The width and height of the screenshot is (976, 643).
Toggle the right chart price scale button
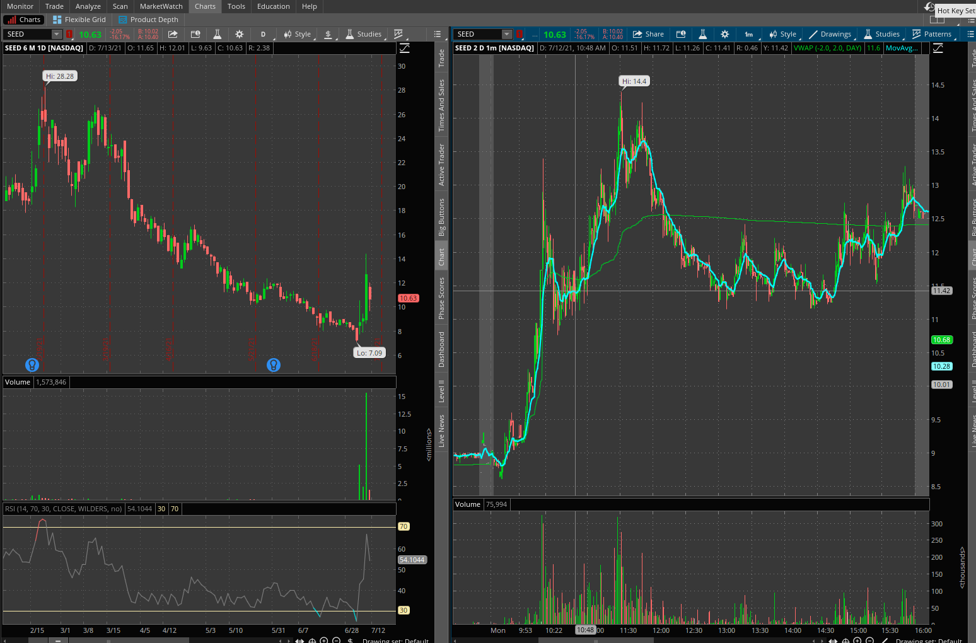coord(938,48)
